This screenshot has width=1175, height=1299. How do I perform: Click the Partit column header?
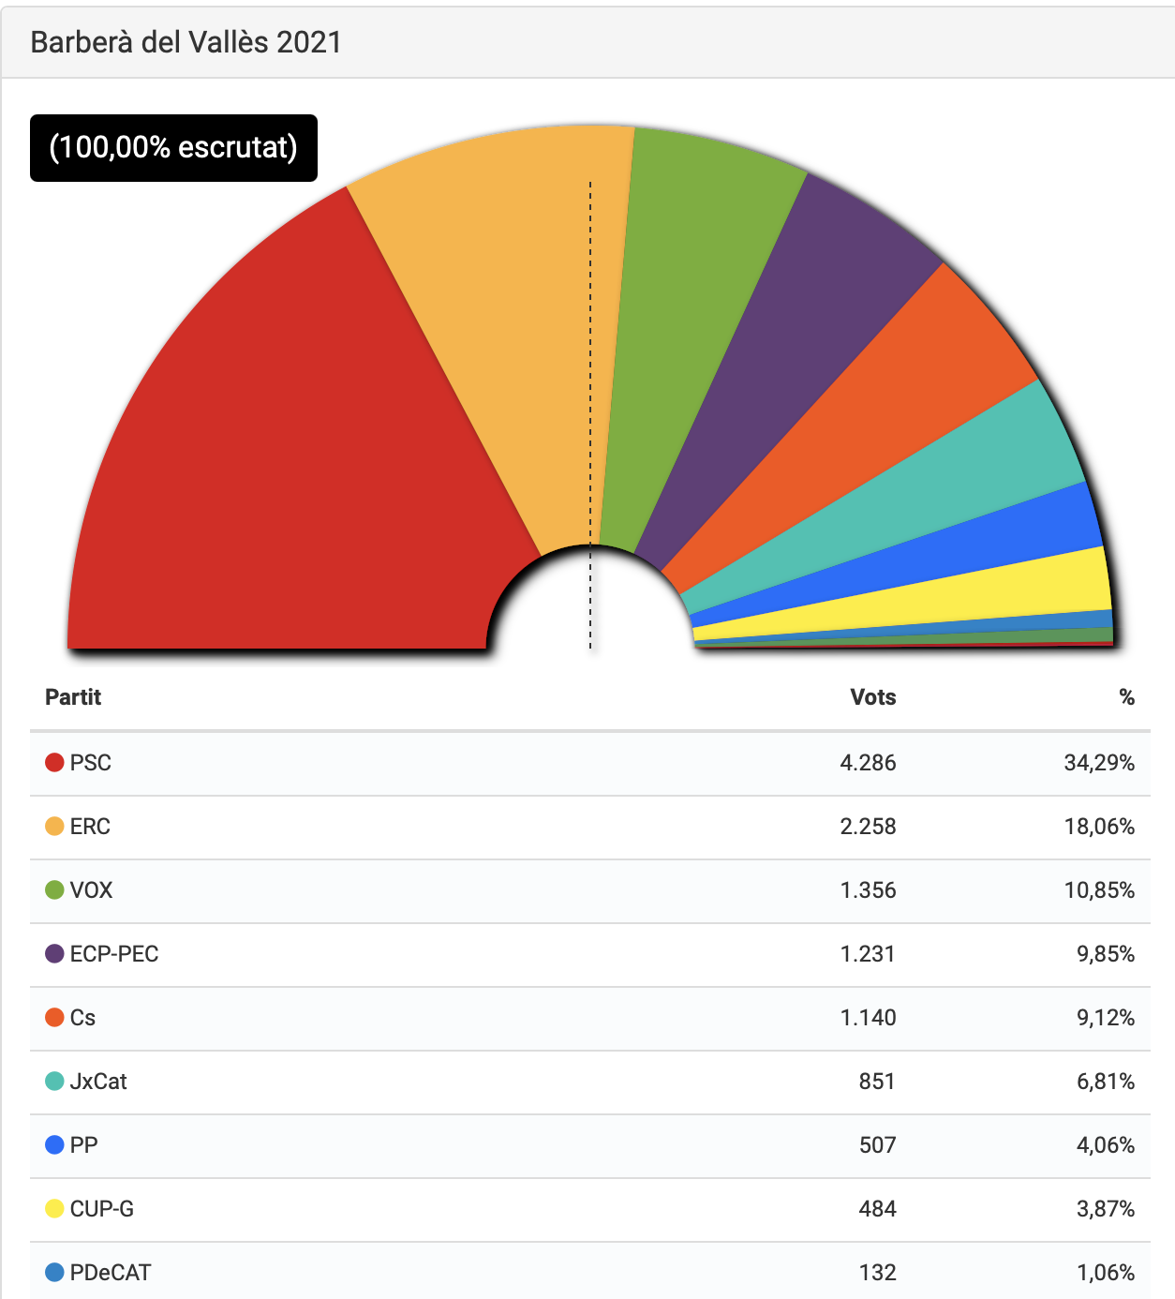pos(73,697)
